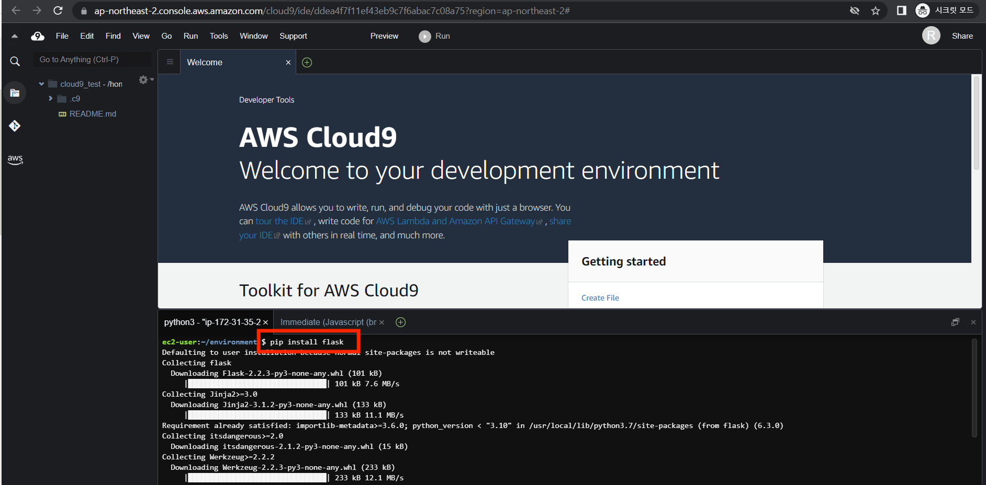Expand the .c9 folder
This screenshot has height=485, width=986.
(x=50, y=98)
